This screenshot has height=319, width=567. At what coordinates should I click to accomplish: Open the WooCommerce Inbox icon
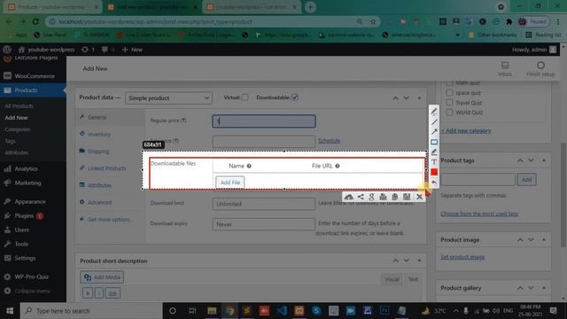click(x=505, y=68)
